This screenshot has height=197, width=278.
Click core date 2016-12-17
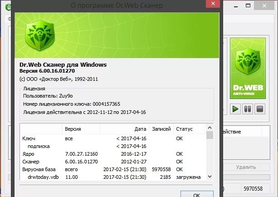pyautogui.click(x=134, y=154)
